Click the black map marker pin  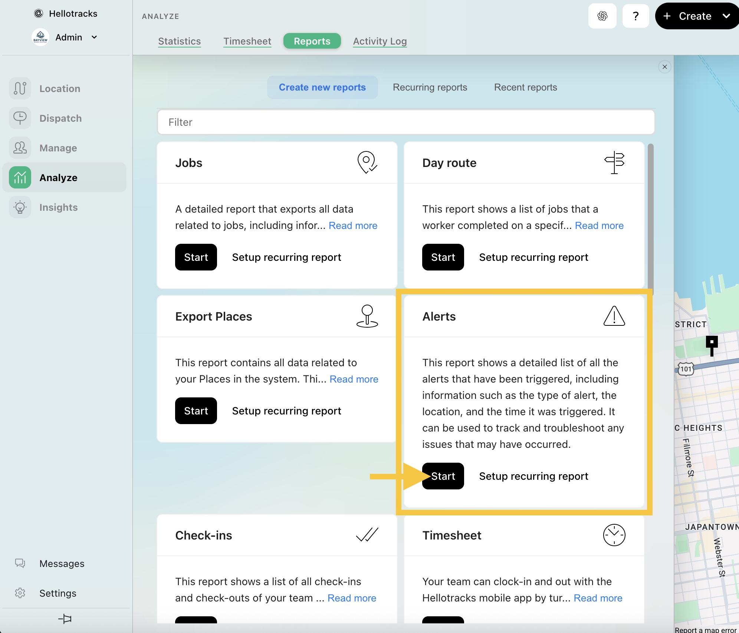click(712, 343)
